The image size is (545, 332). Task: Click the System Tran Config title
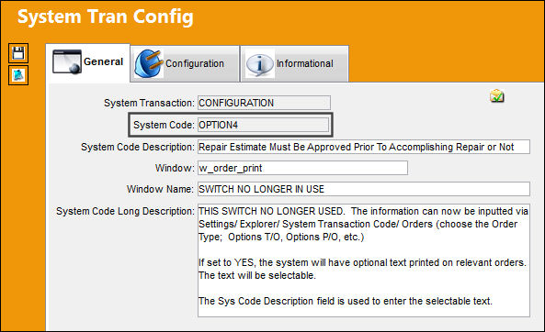[106, 17]
